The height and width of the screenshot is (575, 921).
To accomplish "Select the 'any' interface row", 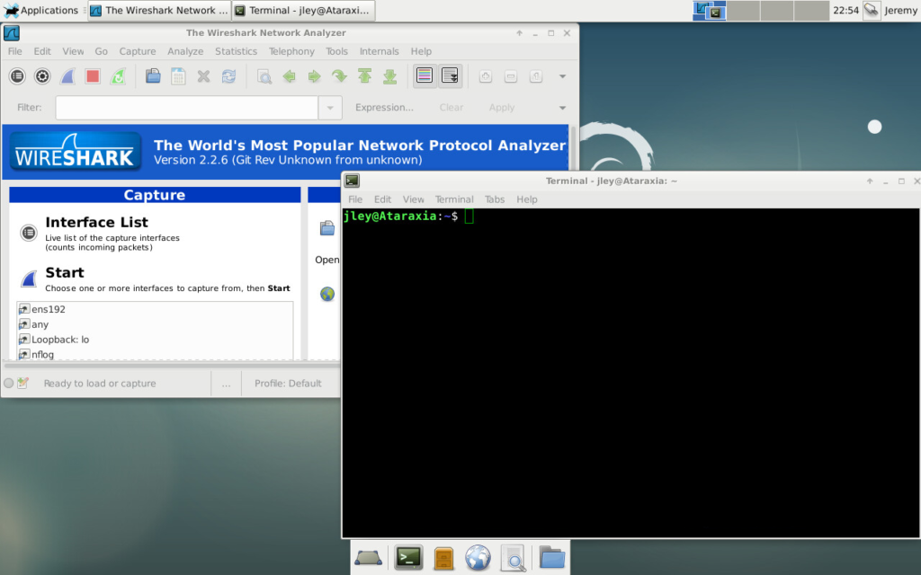I will click(x=155, y=324).
